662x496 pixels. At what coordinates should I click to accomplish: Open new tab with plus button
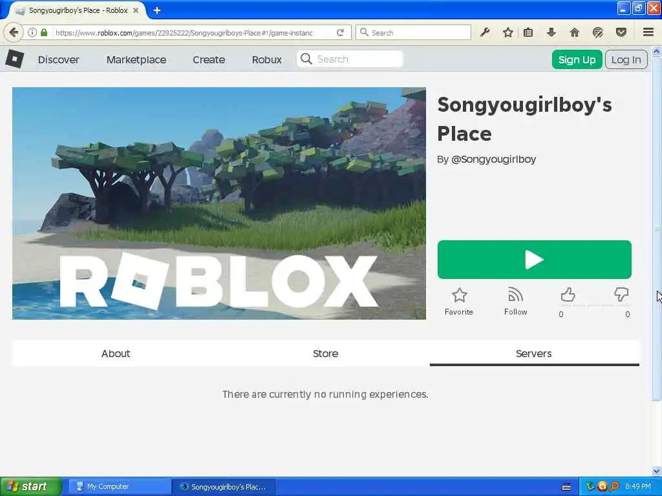coord(157,10)
